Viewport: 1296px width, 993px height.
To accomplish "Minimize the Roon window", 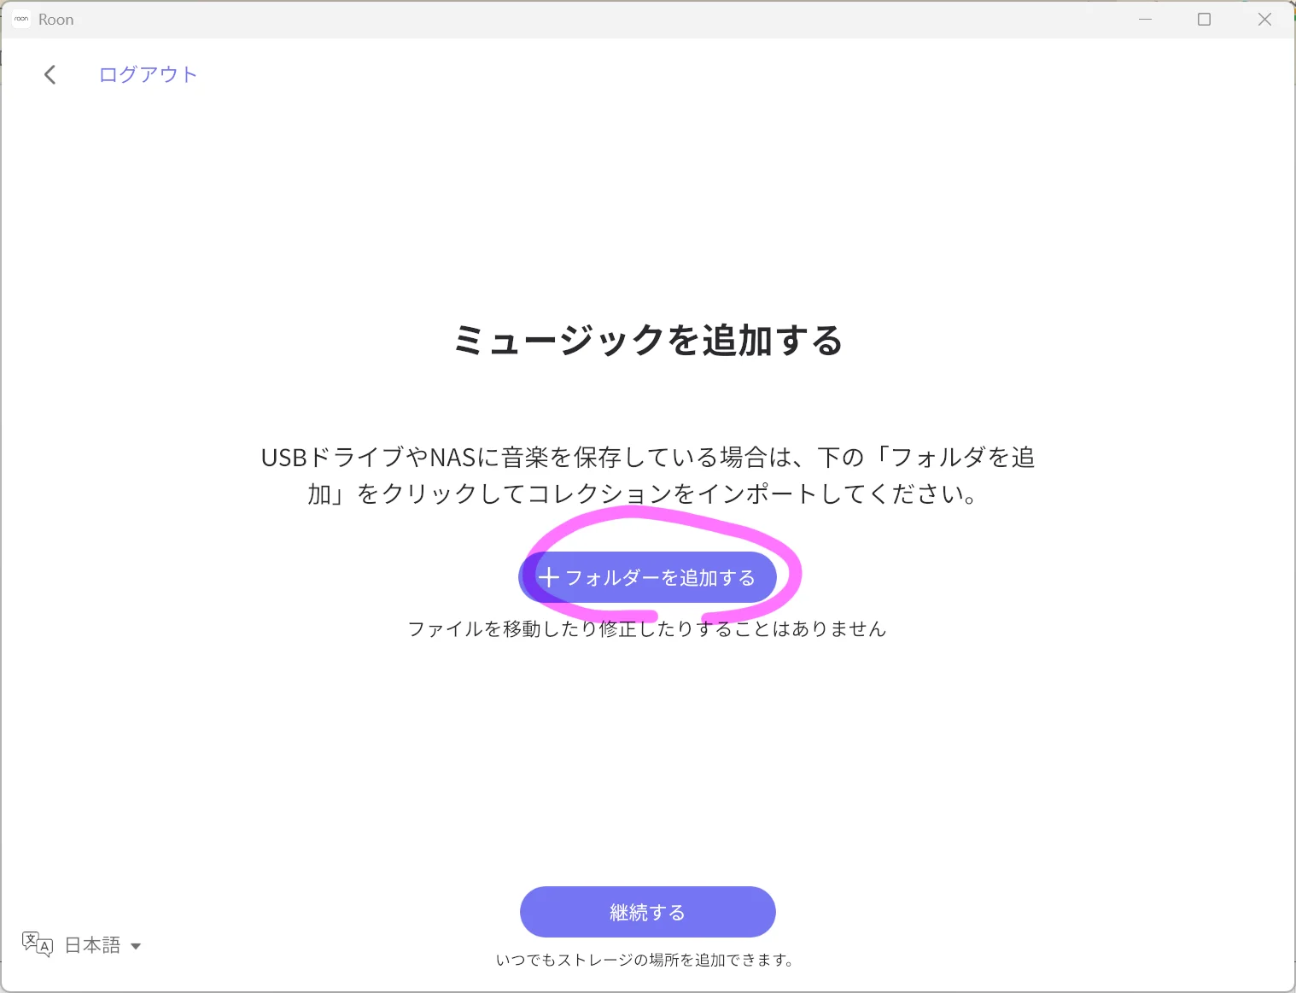I will coord(1145,19).
